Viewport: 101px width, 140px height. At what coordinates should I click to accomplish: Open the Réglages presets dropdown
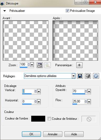[x=73, y=76]
